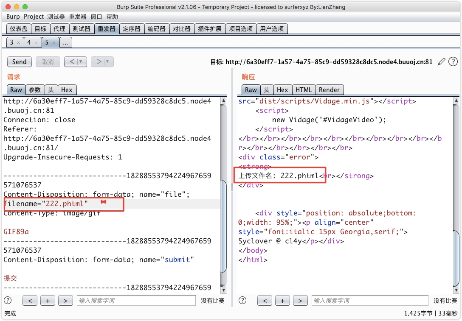The height and width of the screenshot is (321, 462).
Task: Click the request pane vertical scrollbar
Action: pyautogui.click(x=223, y=225)
